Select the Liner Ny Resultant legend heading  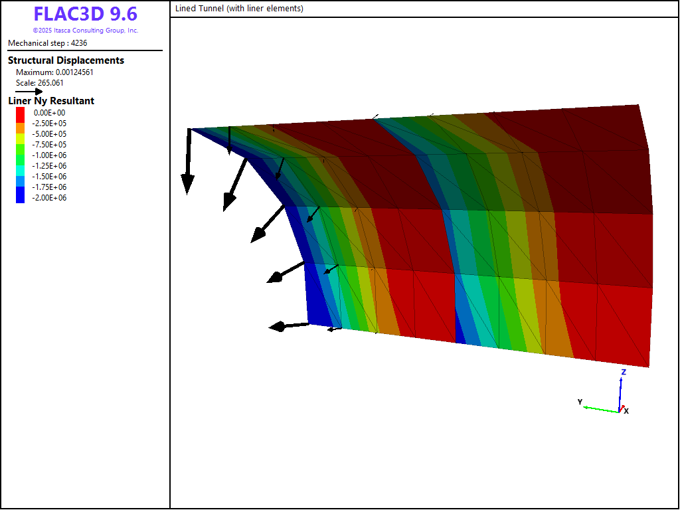51,101
